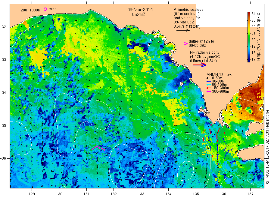The width and height of the screenshot is (271, 198).
Task: Click the -36 latitude axis label
Action: 3,158
